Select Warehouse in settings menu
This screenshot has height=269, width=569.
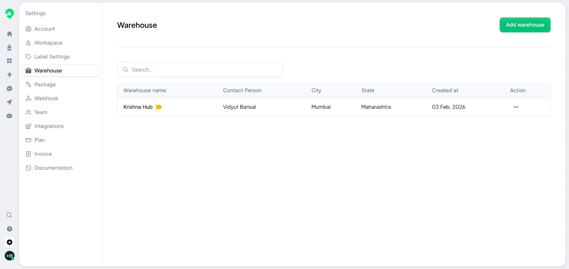tap(61, 71)
